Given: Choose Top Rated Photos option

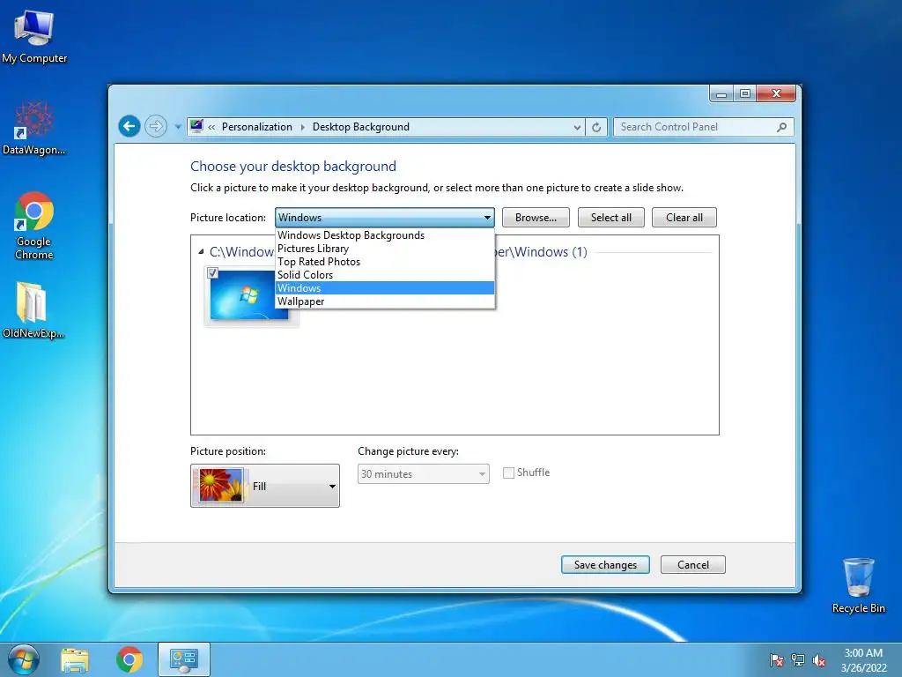Looking at the screenshot, I should (384, 261).
